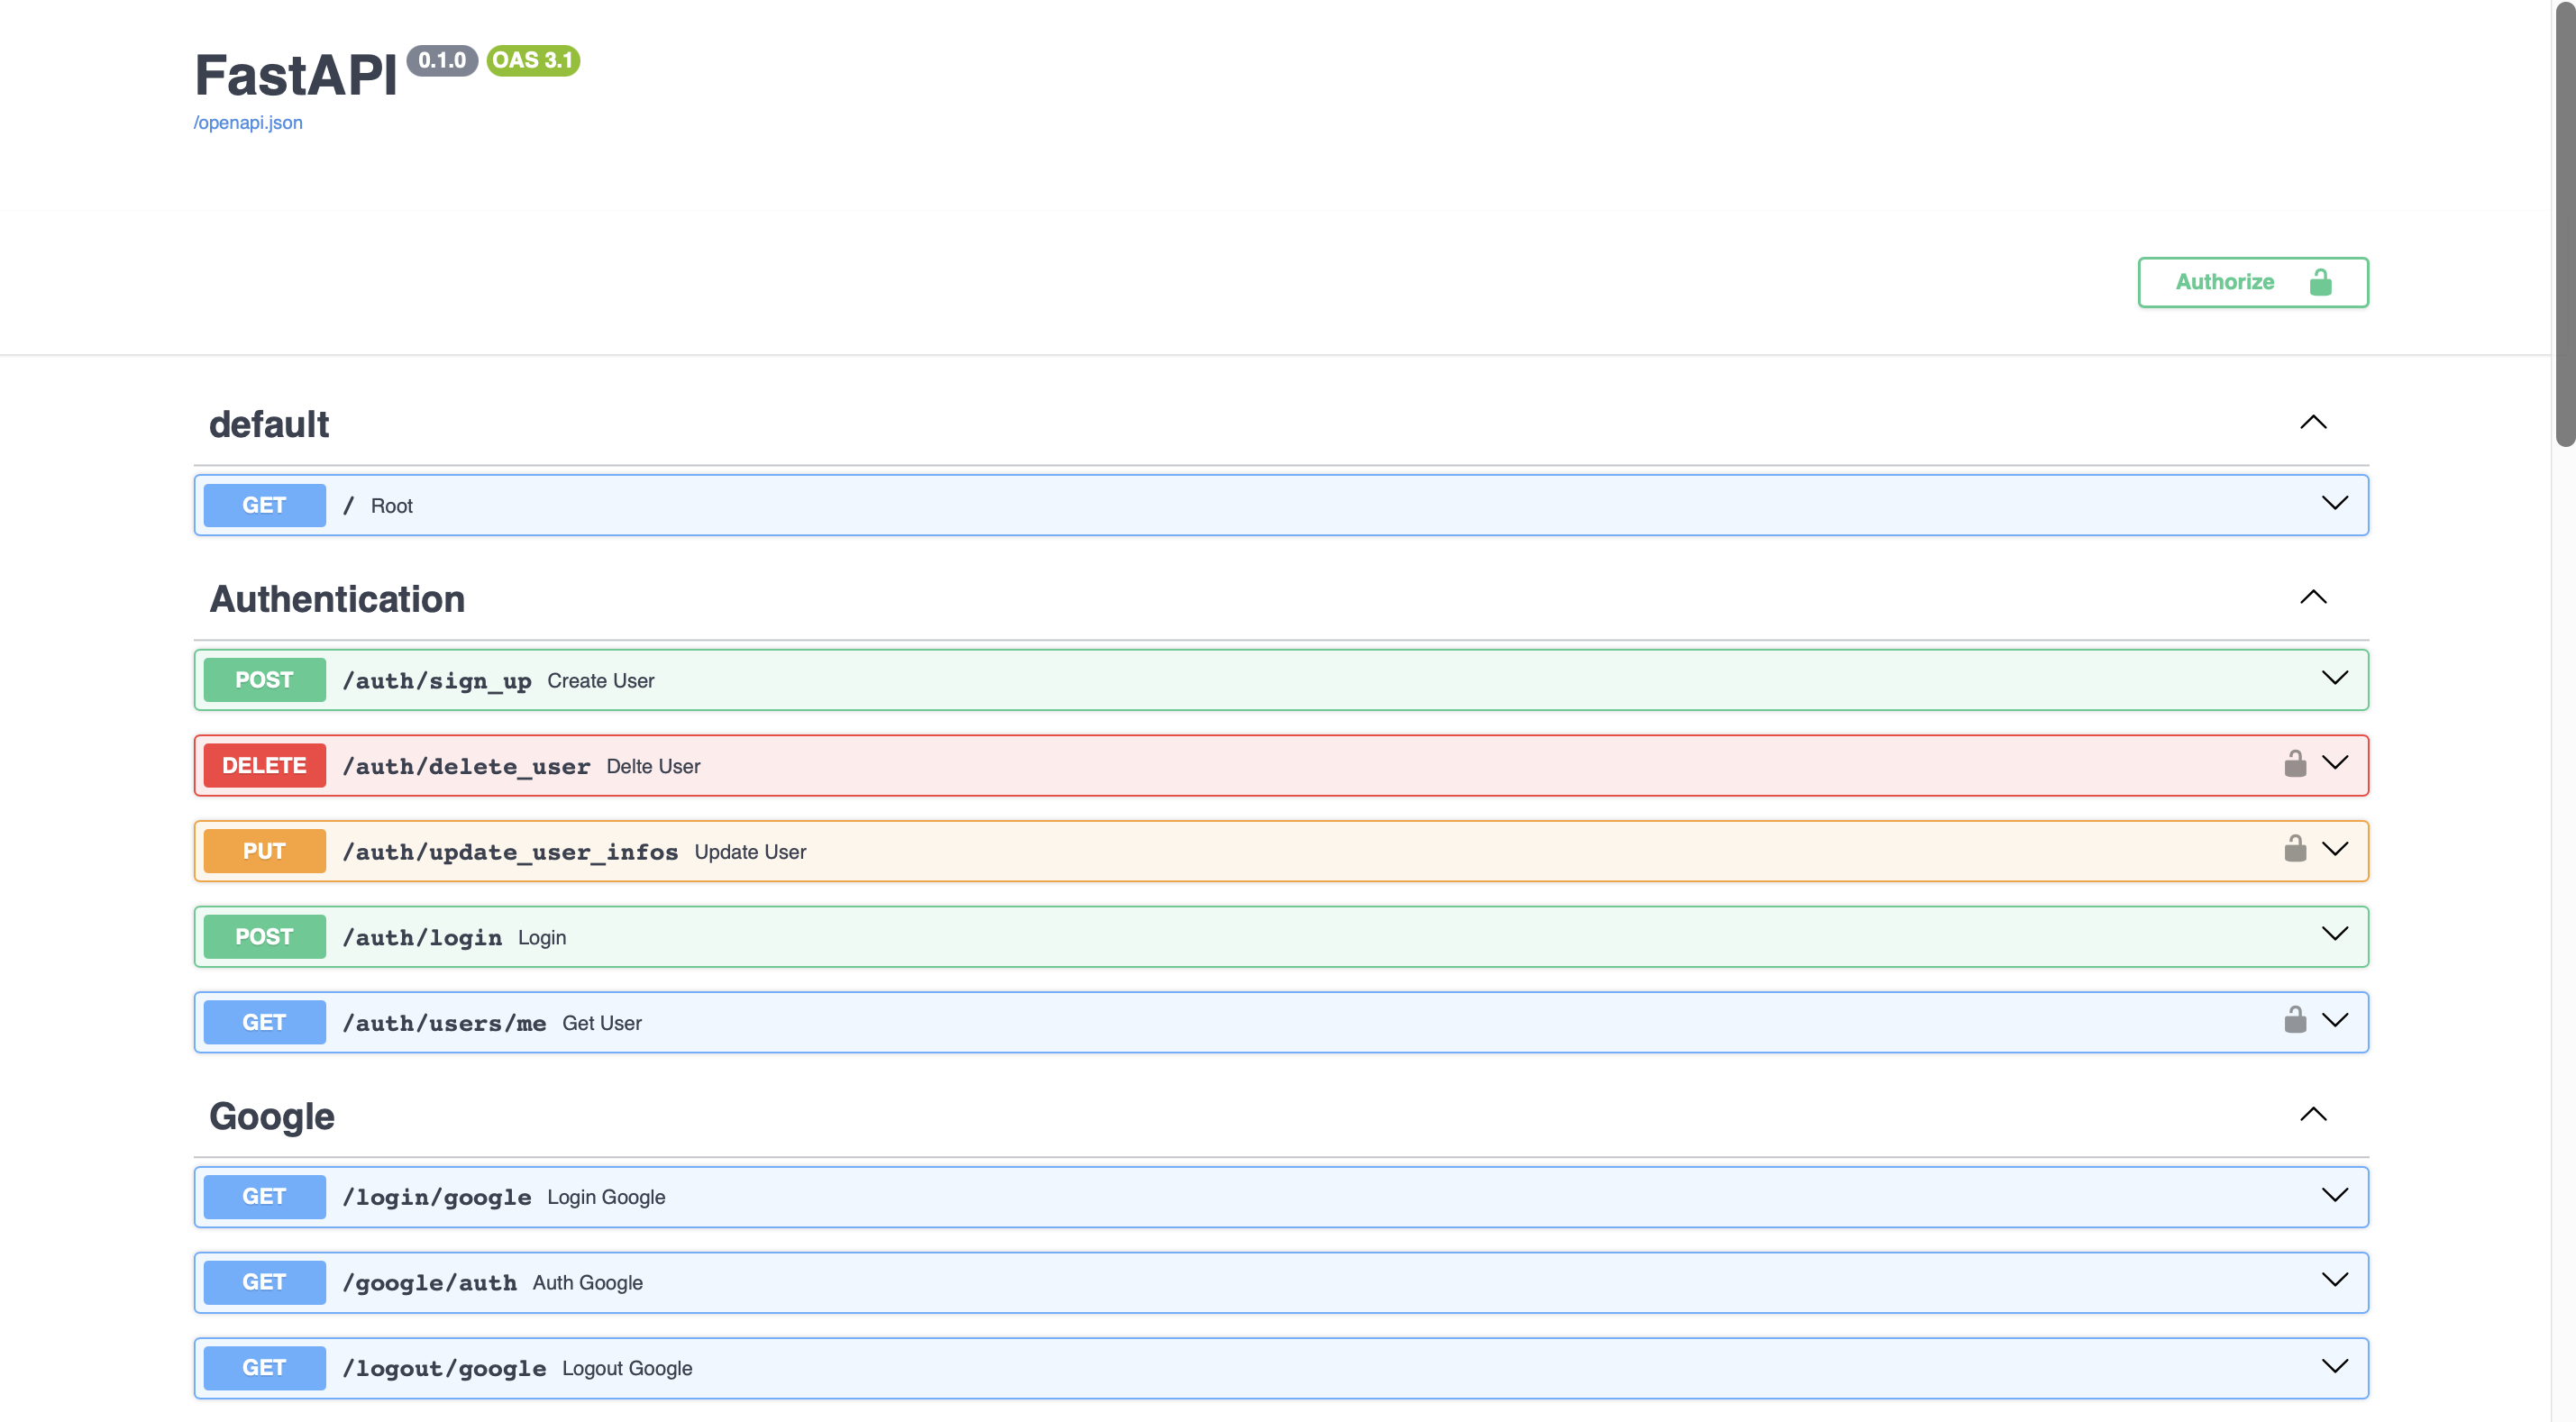
Task: Click the 'Update User' summary text
Action: click(x=750, y=852)
